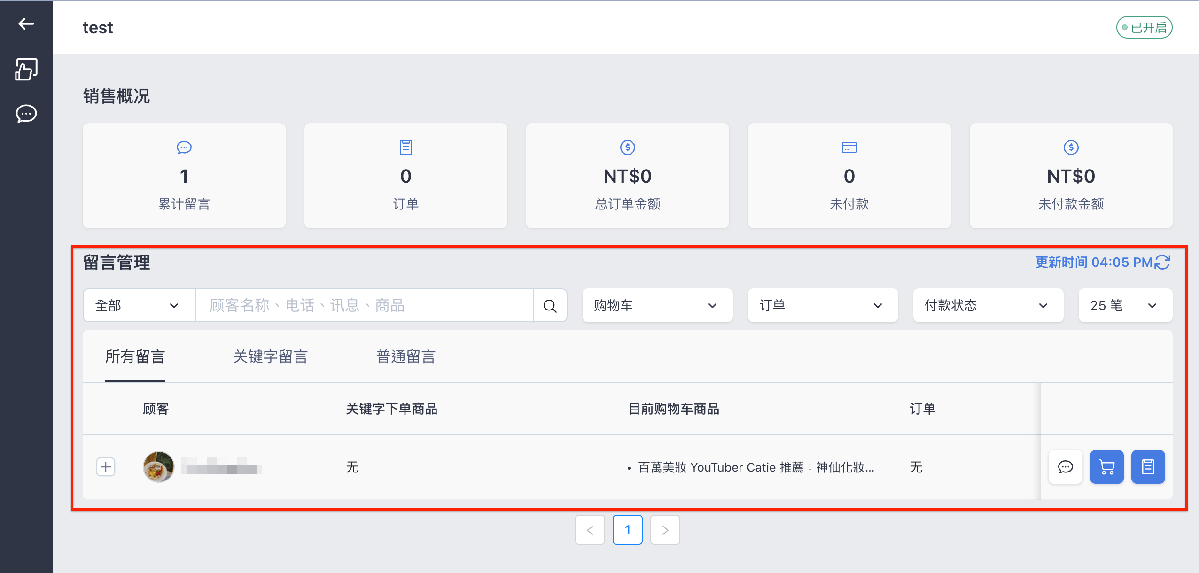
Task: Open the 购物车 dropdown
Action: coord(657,306)
